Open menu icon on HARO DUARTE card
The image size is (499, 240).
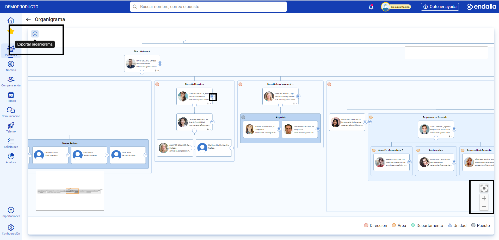coord(160,64)
